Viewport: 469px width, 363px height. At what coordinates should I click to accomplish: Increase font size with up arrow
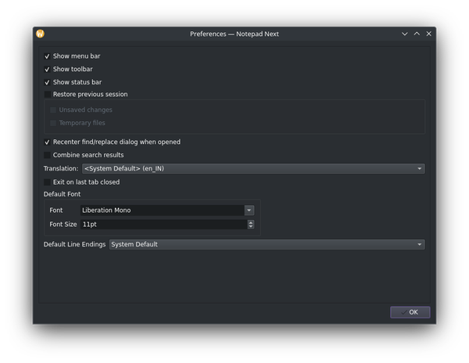(251, 222)
